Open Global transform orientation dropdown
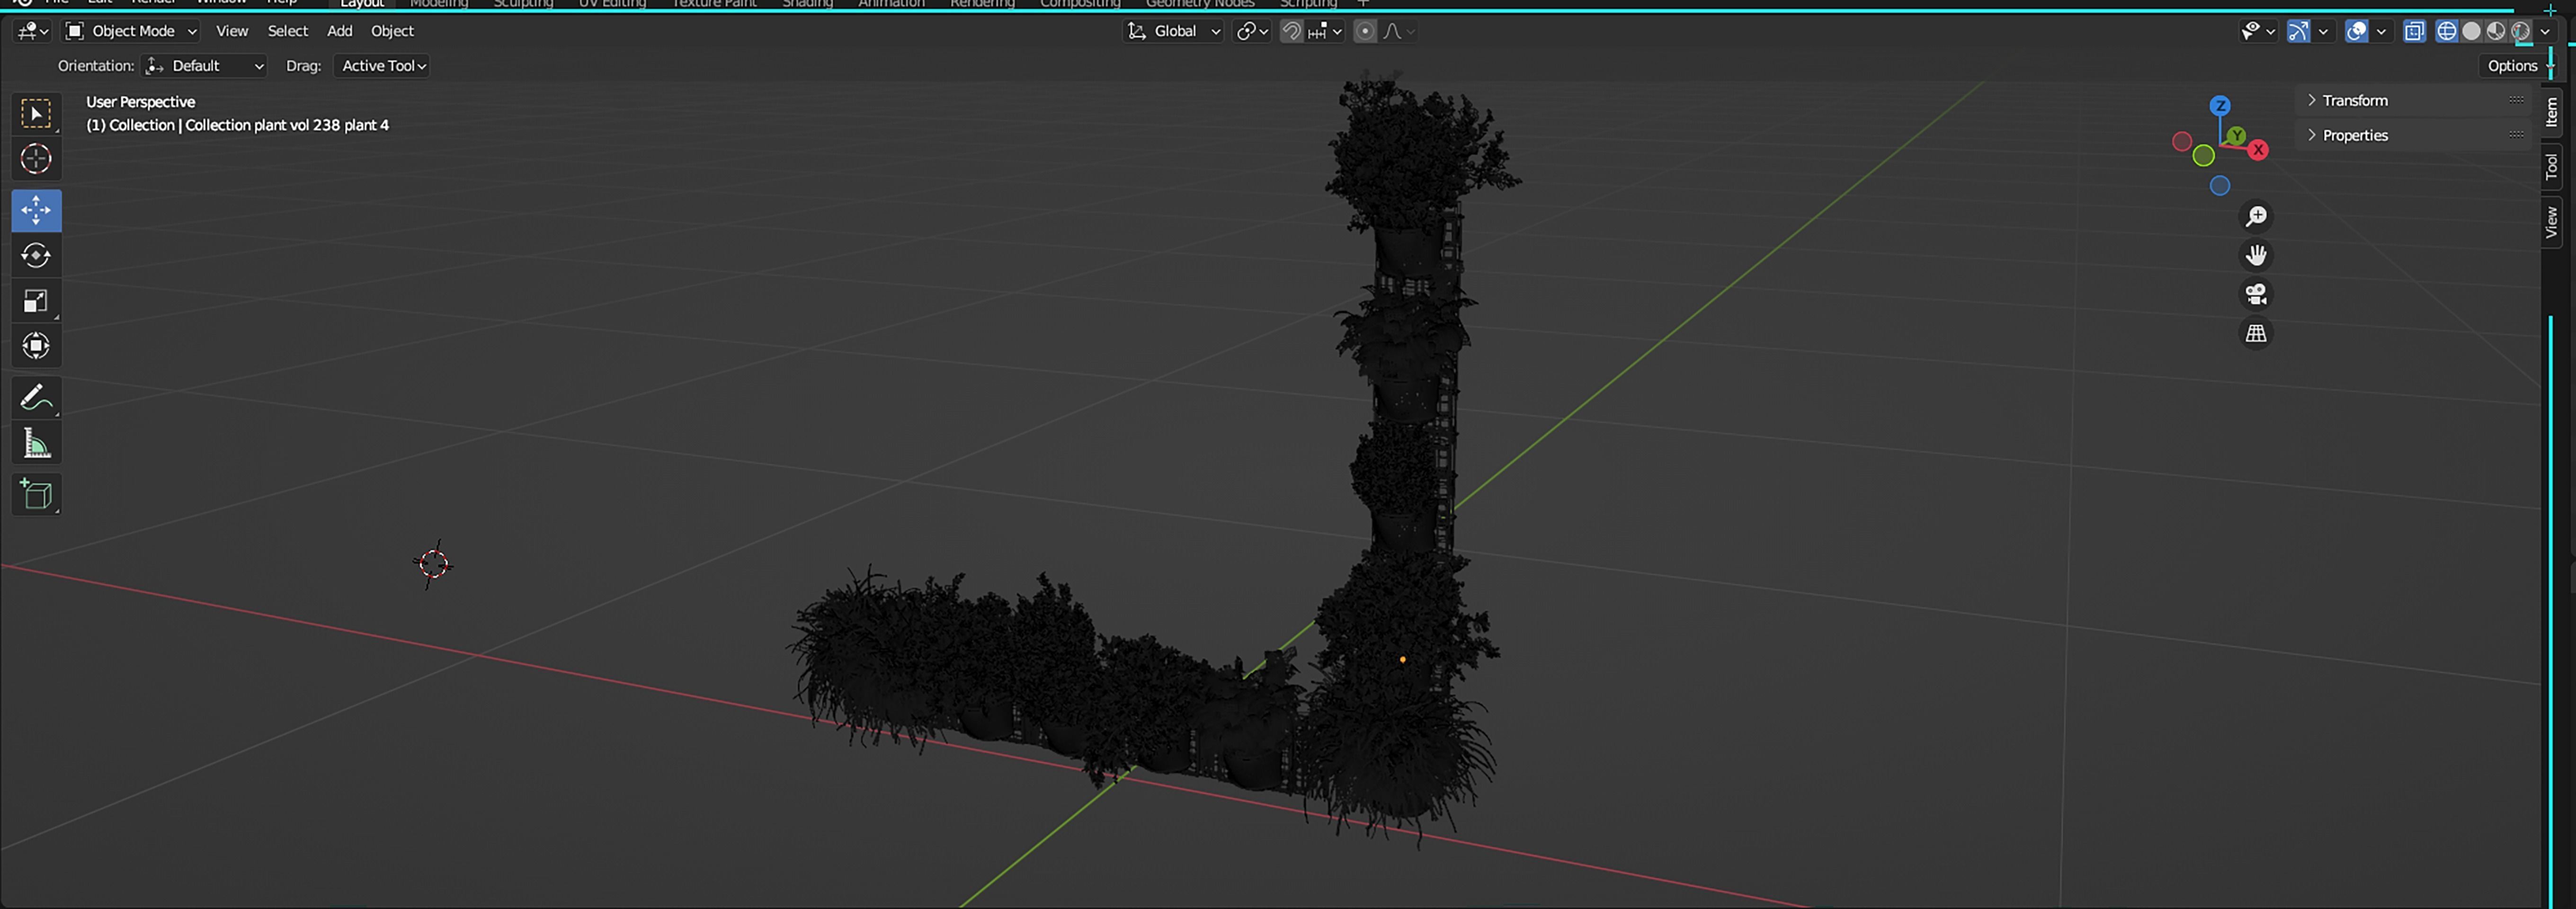Viewport: 2576px width, 909px height. pyautogui.click(x=1173, y=31)
